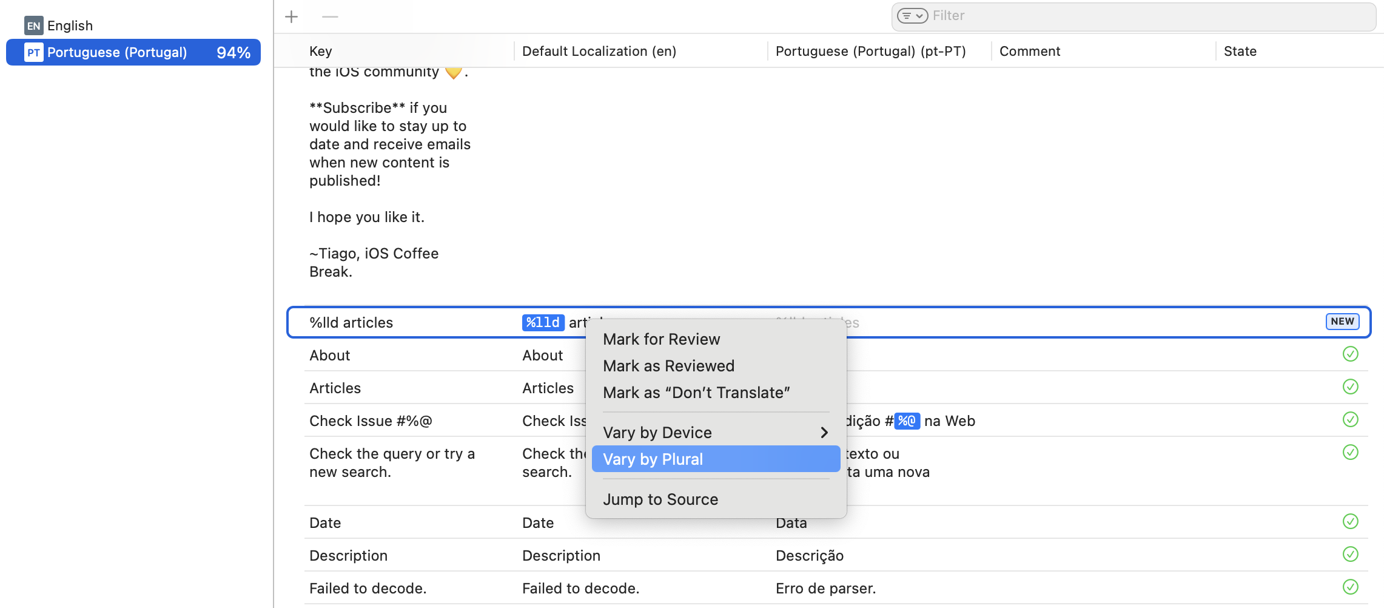Select the "Articles" key cell
The width and height of the screenshot is (1384, 608).
point(335,388)
